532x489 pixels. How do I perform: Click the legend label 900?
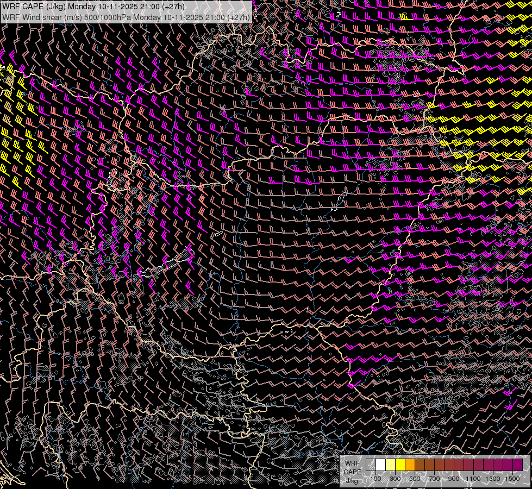point(454,479)
